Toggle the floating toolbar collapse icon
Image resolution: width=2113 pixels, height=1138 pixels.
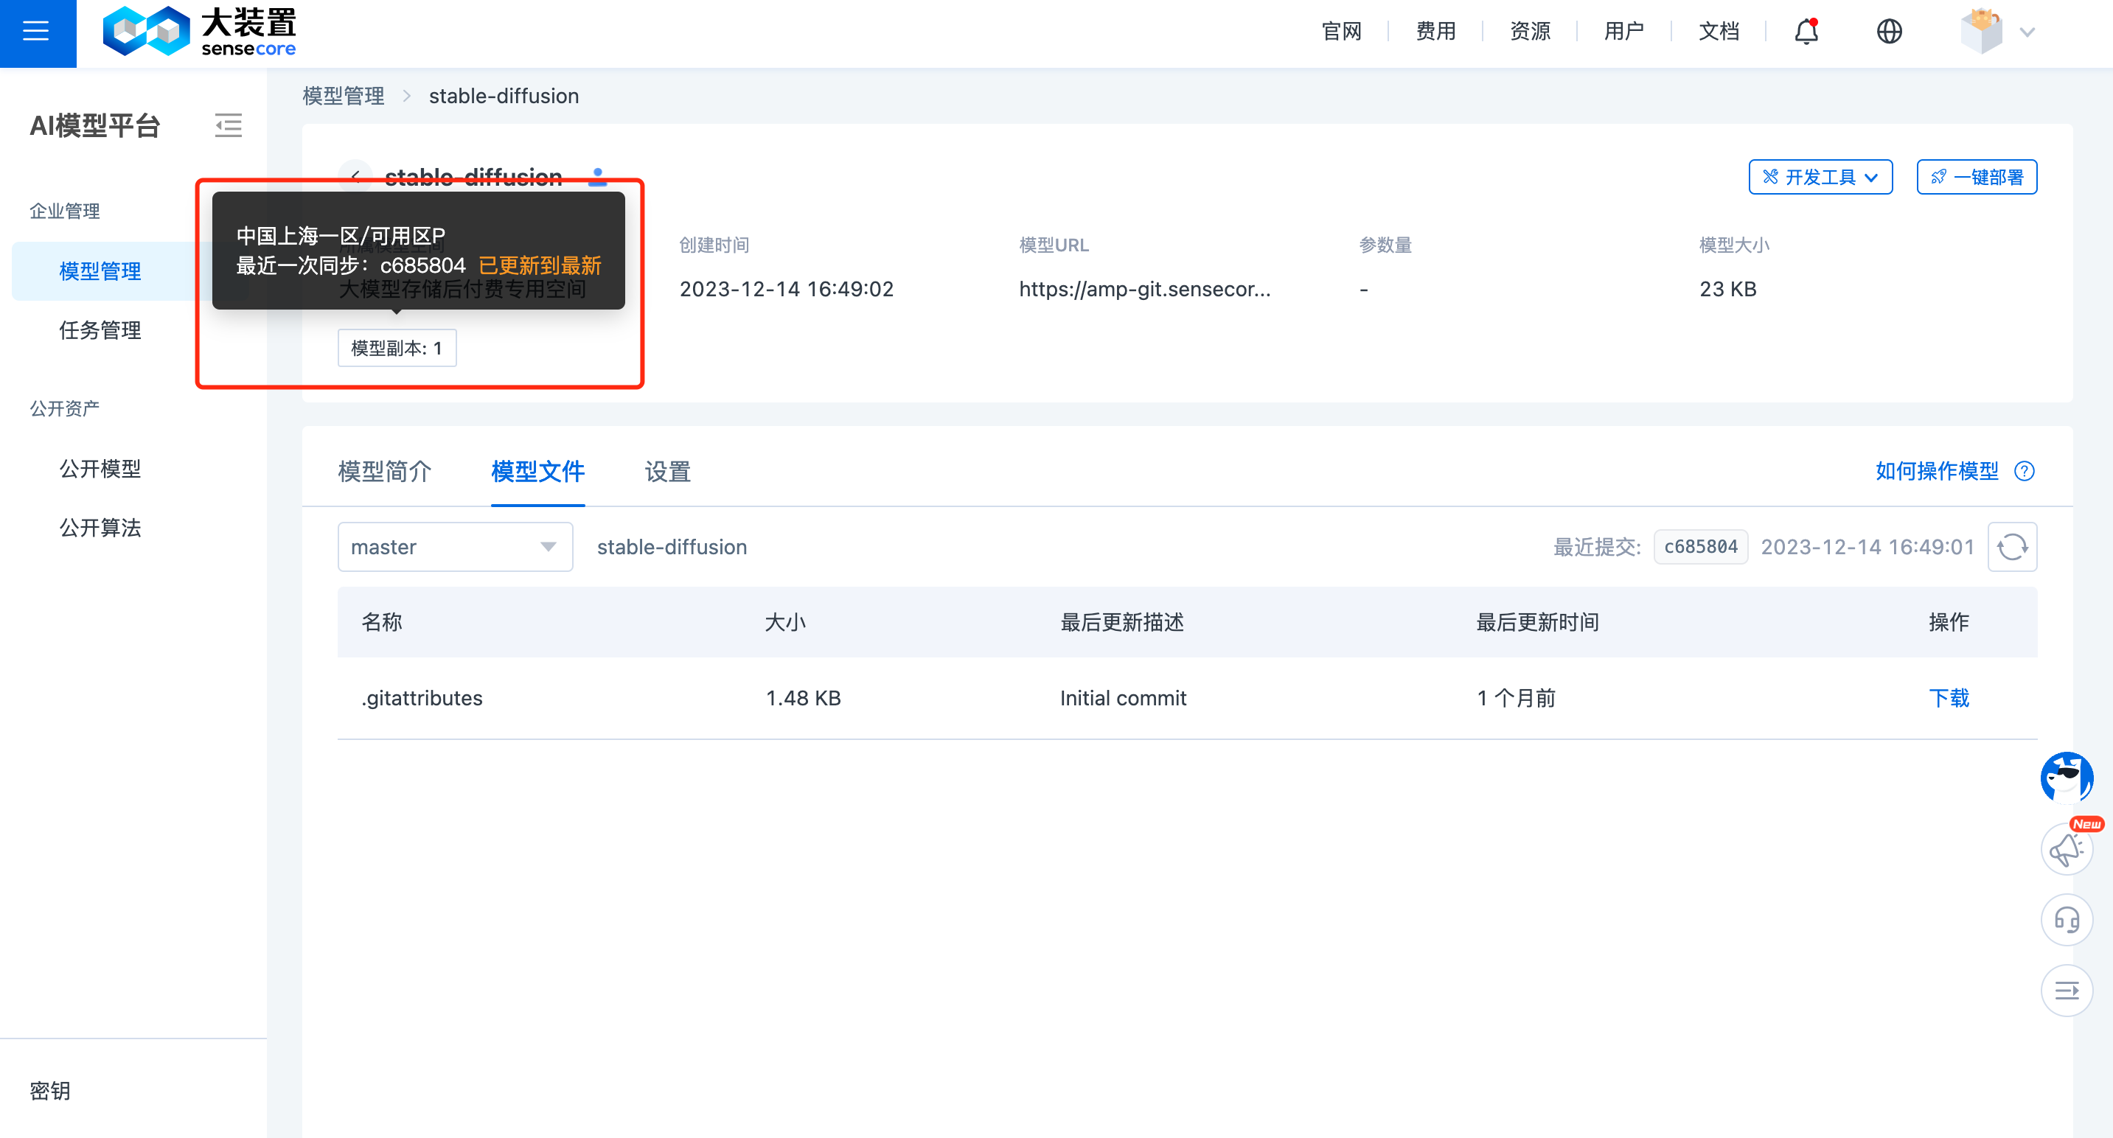(2067, 991)
